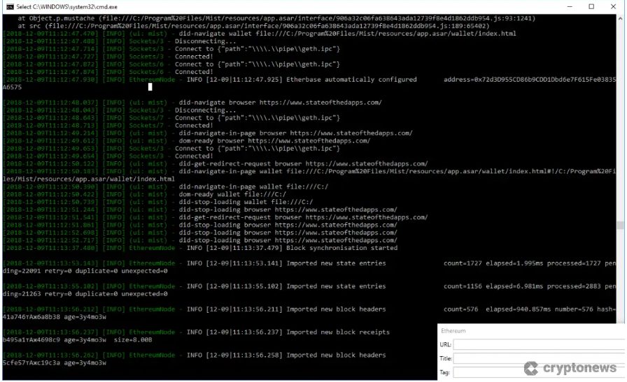Focus the Tag input field

click(539, 372)
